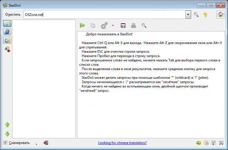Expand the dropdown arrow next to gears
Viewport: 228px width, 150px height.
113,25
